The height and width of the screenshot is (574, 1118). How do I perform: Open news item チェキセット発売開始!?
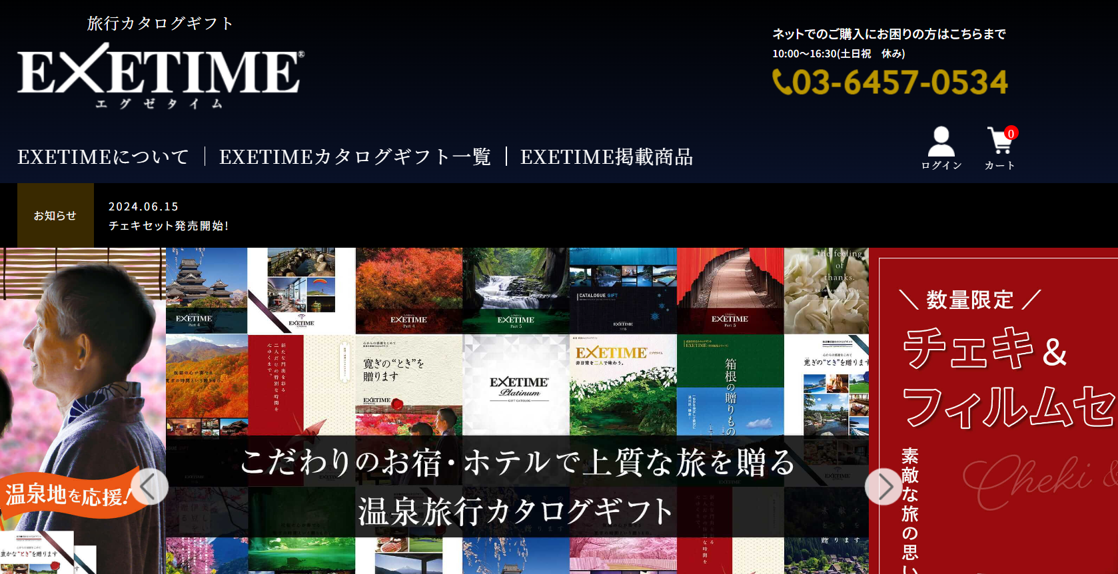coord(169,226)
